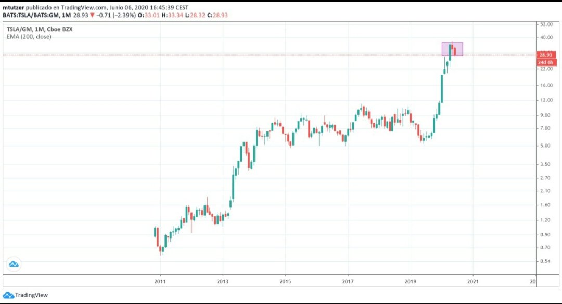Click the 0.70 price scale label

point(545,248)
